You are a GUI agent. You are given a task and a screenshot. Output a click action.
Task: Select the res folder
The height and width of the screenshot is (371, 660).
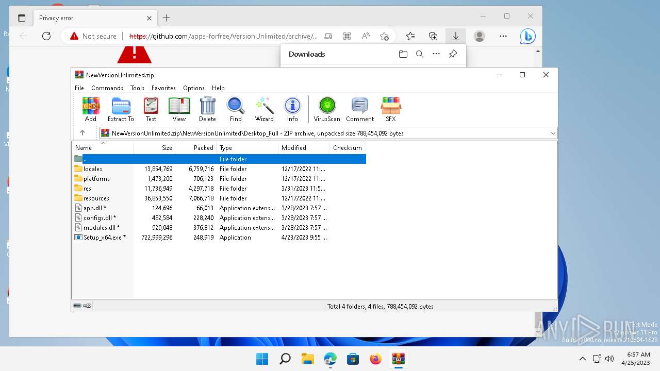[x=87, y=189]
